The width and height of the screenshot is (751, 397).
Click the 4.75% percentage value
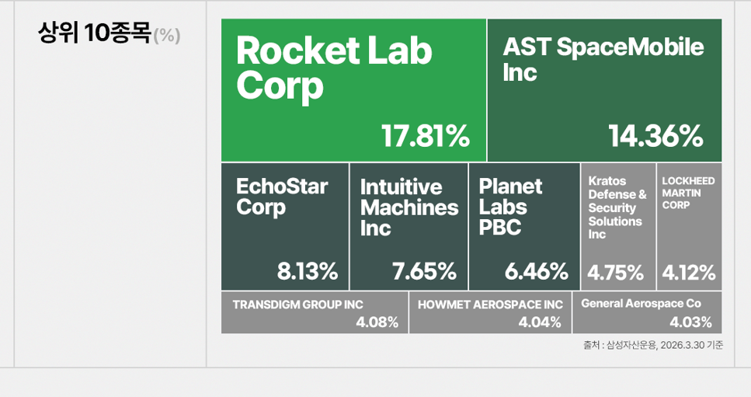[616, 273]
